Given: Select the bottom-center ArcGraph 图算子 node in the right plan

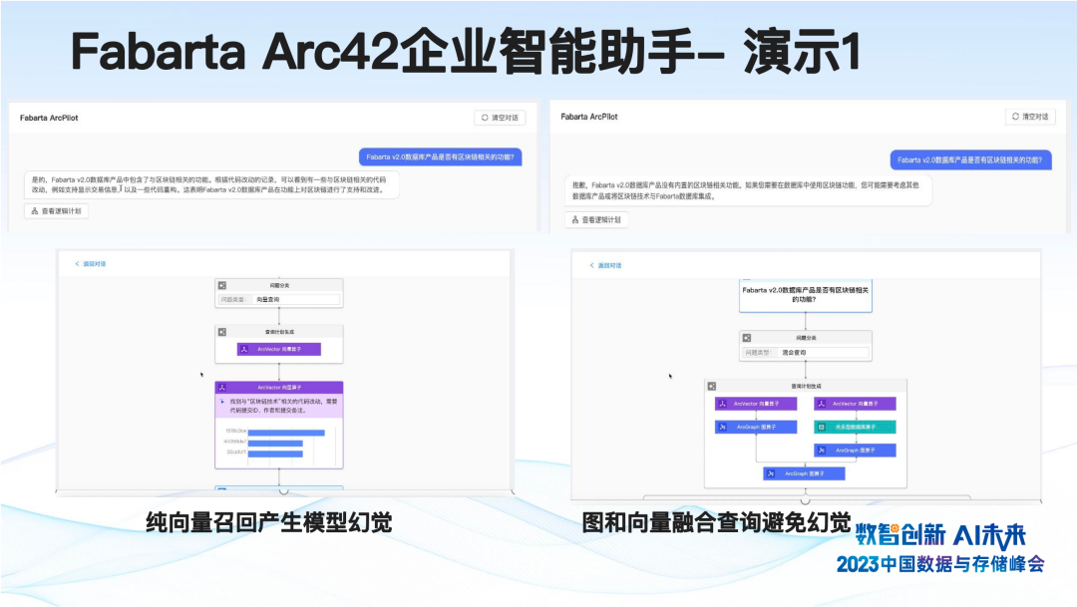Looking at the screenshot, I should [x=804, y=474].
